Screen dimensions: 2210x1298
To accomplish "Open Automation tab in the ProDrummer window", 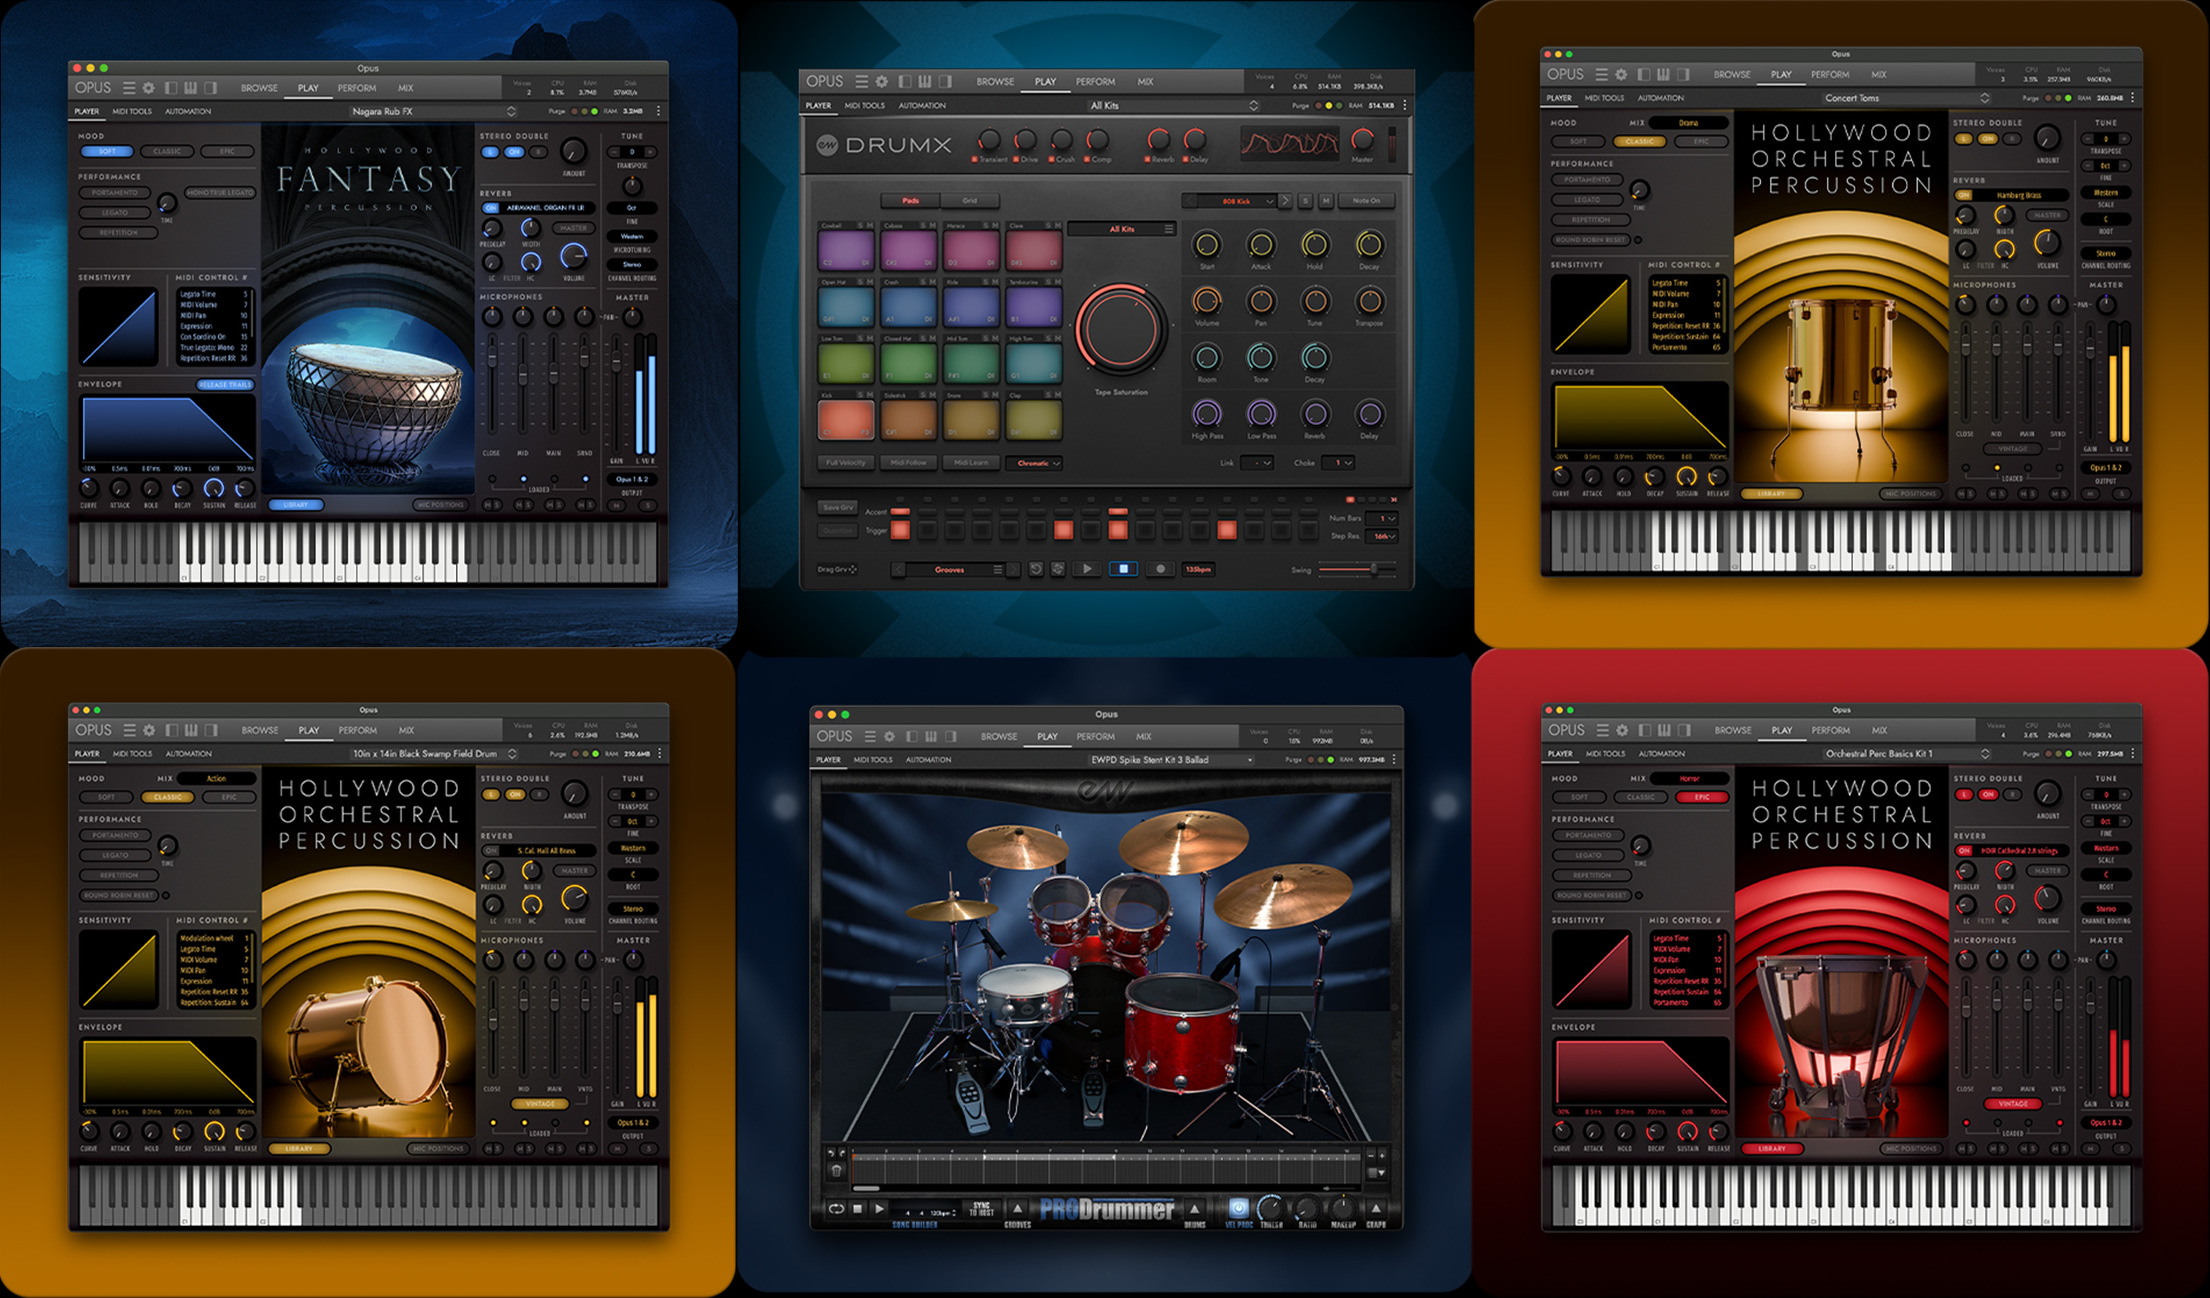I will click(x=928, y=759).
